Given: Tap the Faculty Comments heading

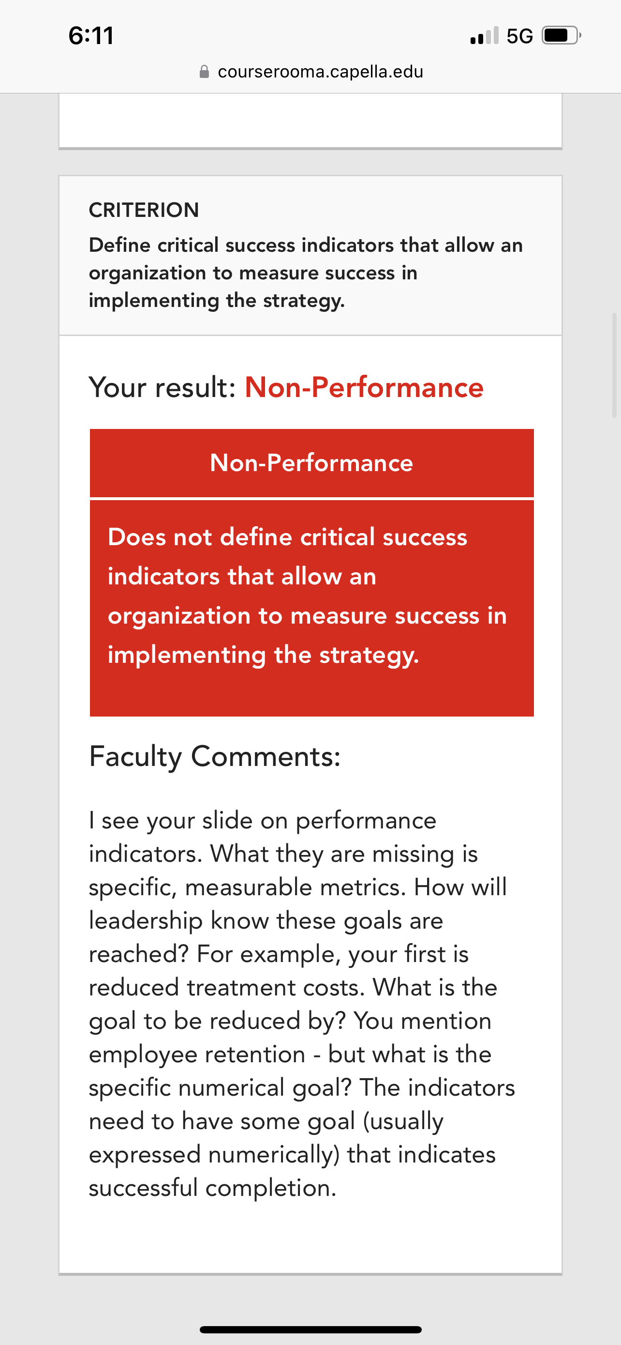Looking at the screenshot, I should [x=215, y=756].
